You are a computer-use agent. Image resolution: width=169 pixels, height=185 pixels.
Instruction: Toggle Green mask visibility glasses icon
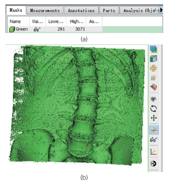[37, 29]
